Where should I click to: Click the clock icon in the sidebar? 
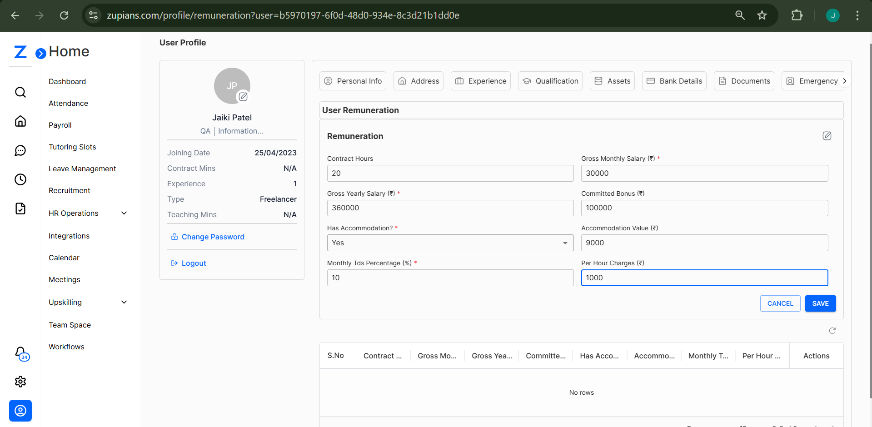[20, 179]
